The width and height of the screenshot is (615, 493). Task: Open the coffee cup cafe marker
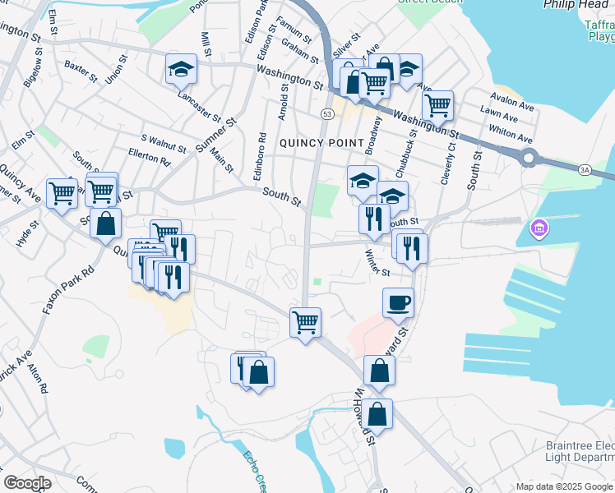tap(398, 302)
